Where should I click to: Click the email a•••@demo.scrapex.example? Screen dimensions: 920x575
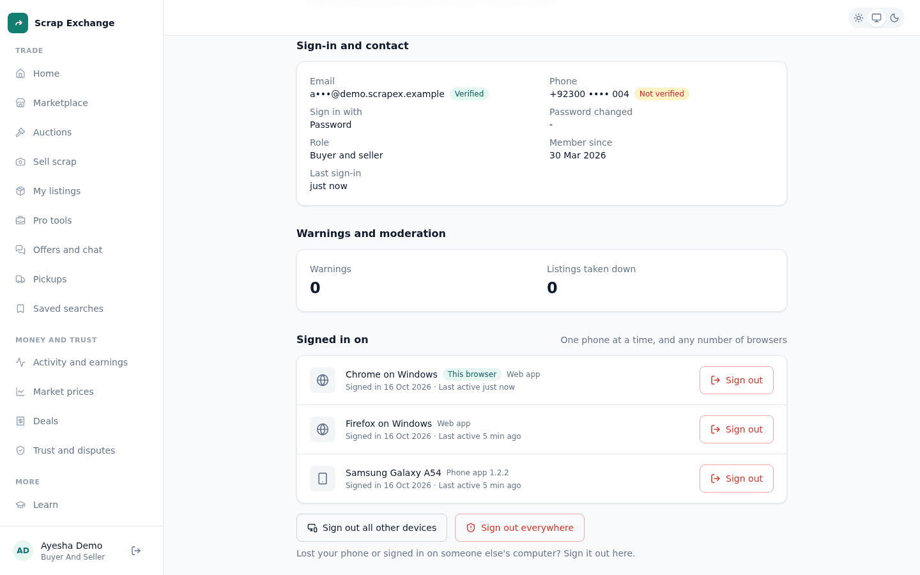pos(377,94)
